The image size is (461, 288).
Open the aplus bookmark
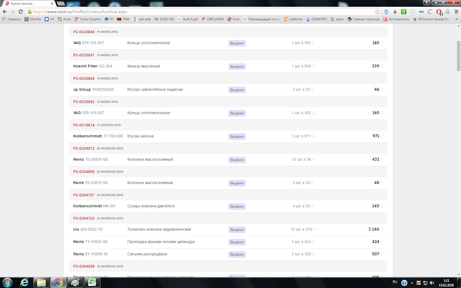pyautogui.click(x=337, y=19)
